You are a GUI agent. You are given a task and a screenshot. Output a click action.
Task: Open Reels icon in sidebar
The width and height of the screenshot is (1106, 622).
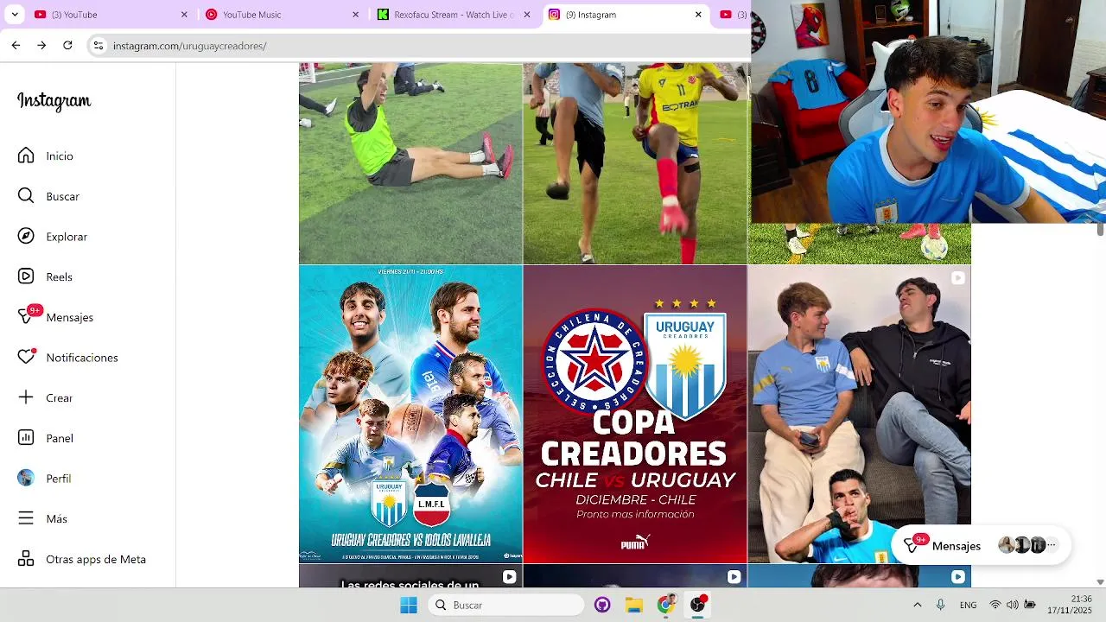26,276
